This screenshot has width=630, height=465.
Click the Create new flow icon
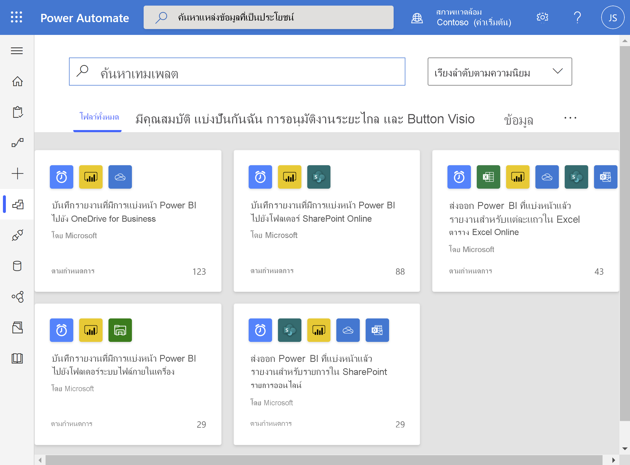pyautogui.click(x=17, y=173)
